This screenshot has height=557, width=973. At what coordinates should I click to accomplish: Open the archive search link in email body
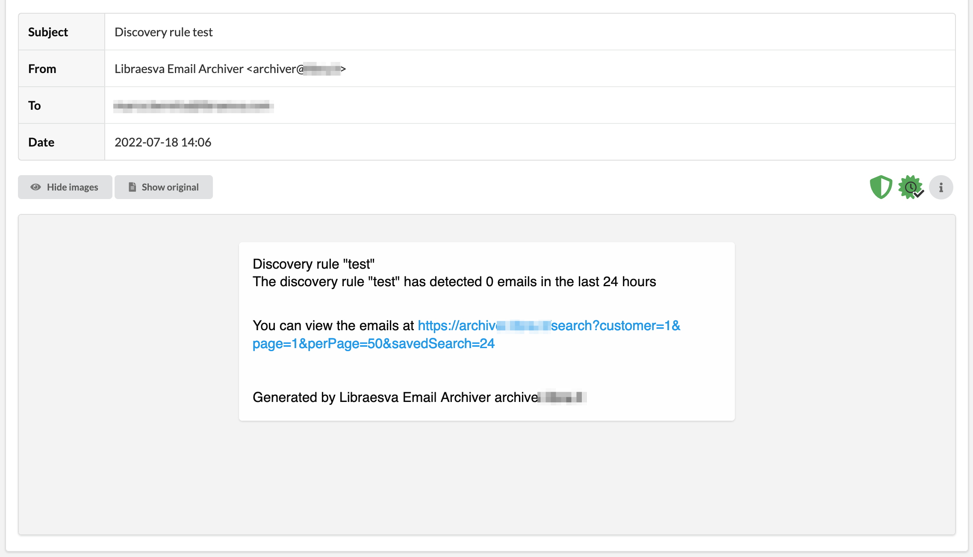tap(466, 334)
